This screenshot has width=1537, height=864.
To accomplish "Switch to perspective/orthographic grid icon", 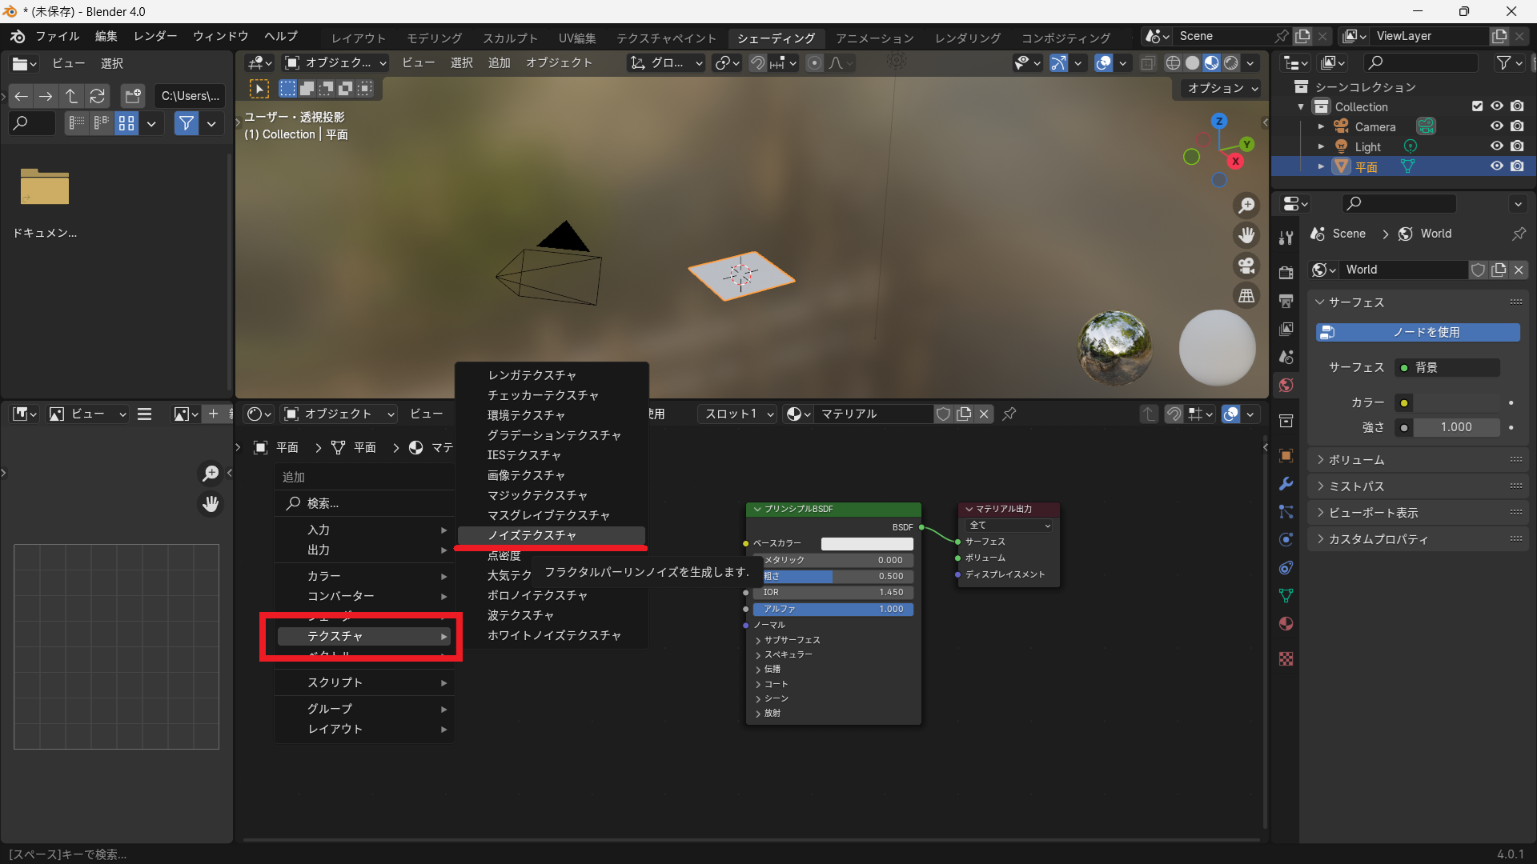I will coord(1246,296).
